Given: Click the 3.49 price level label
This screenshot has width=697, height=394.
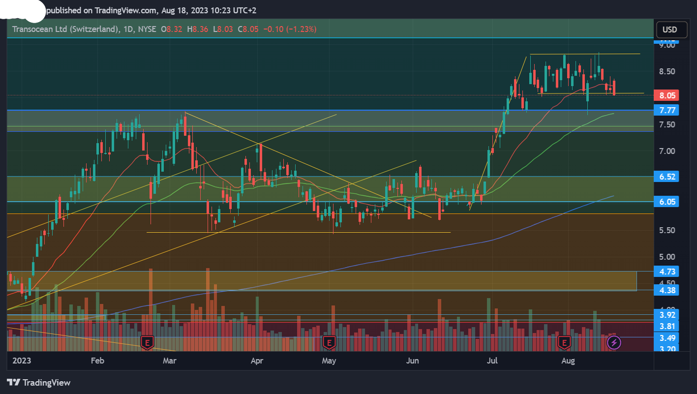Looking at the screenshot, I should pos(667,338).
